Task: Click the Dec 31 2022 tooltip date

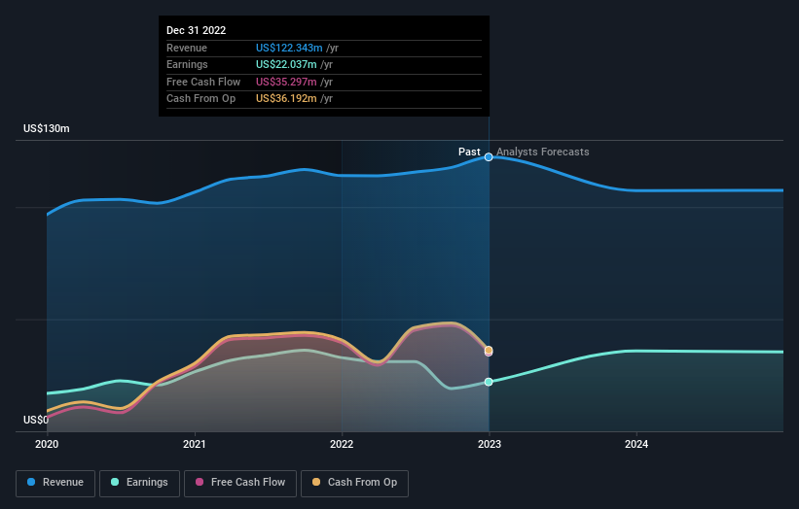Action: [197, 30]
